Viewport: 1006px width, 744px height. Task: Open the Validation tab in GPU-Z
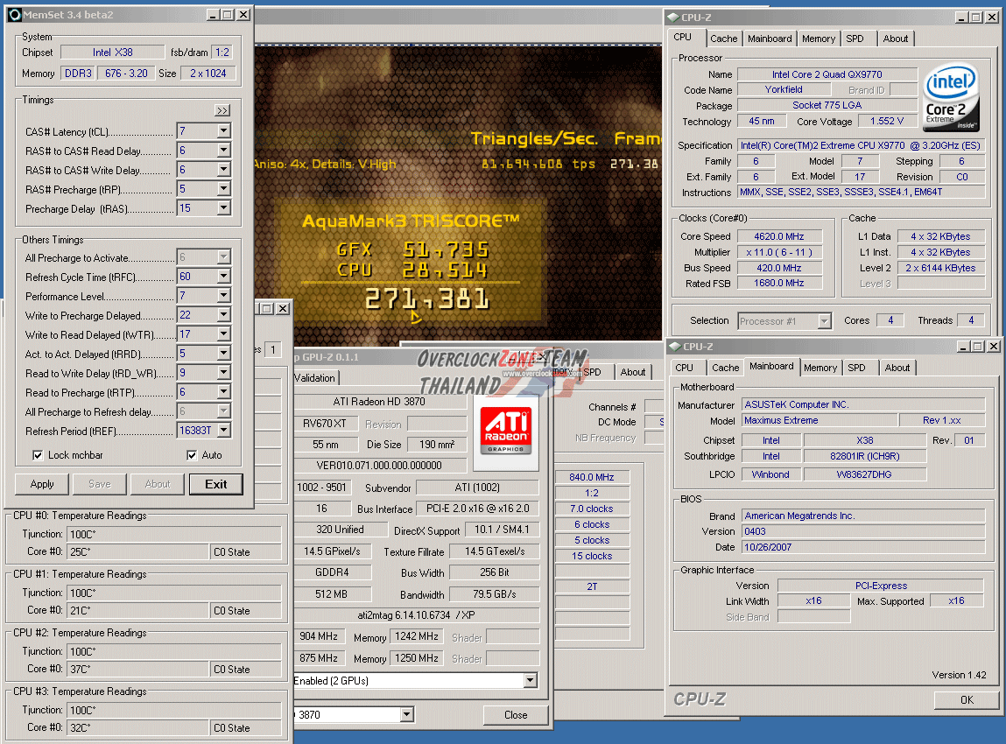[316, 378]
